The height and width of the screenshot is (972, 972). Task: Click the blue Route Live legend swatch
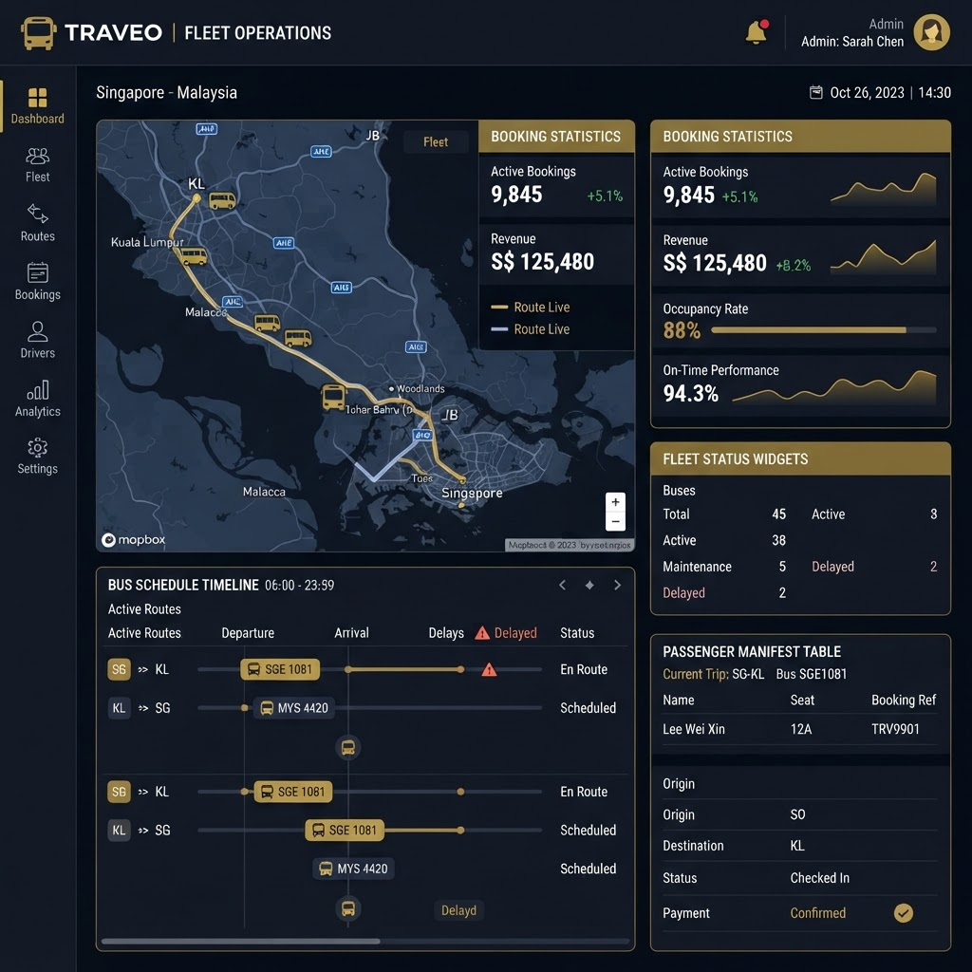pyautogui.click(x=499, y=329)
